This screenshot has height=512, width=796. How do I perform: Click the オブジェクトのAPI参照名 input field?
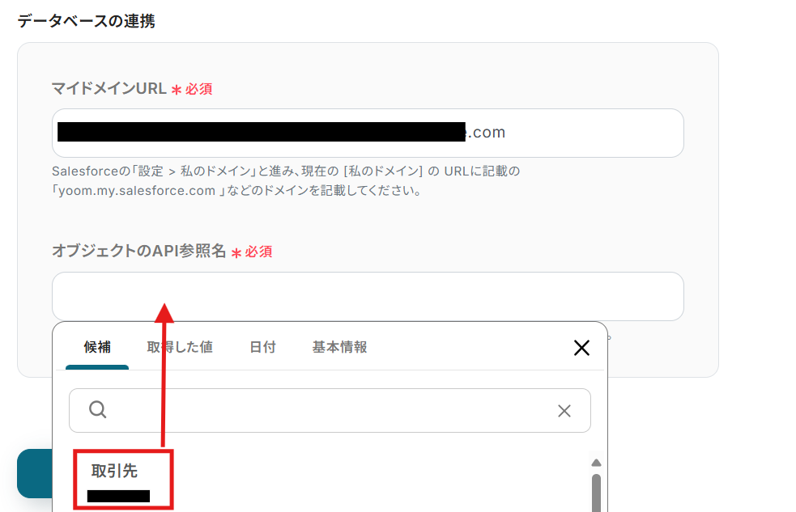(x=368, y=297)
